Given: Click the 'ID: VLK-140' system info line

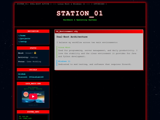Looking at the screenshot, I should point(24,116).
